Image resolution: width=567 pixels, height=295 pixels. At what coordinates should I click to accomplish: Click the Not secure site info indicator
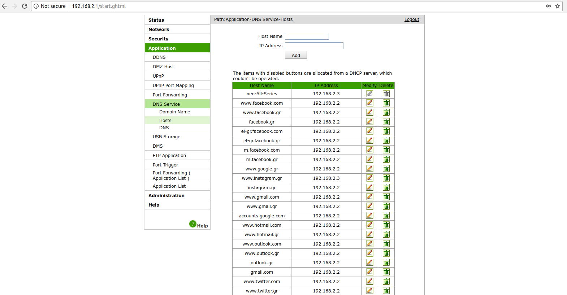49,6
